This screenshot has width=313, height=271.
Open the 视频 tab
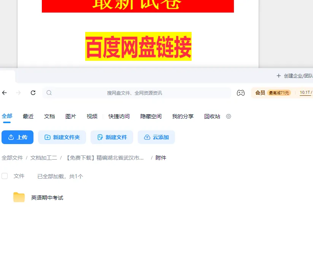92,116
